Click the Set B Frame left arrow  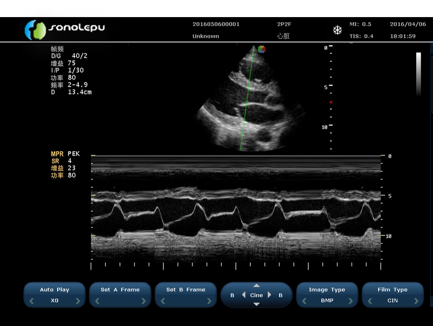(x=163, y=301)
